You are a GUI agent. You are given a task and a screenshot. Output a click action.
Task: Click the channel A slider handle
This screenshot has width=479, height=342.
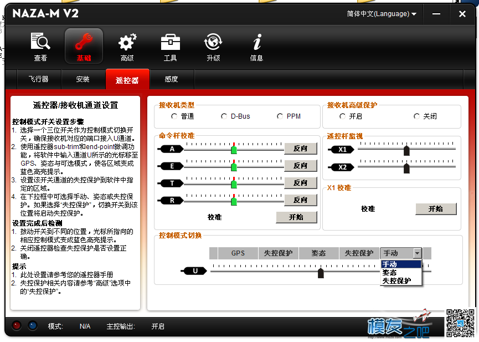234,149
